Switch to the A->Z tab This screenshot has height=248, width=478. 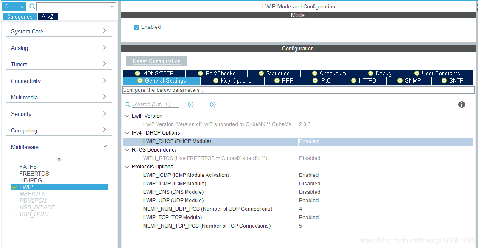[x=48, y=17]
